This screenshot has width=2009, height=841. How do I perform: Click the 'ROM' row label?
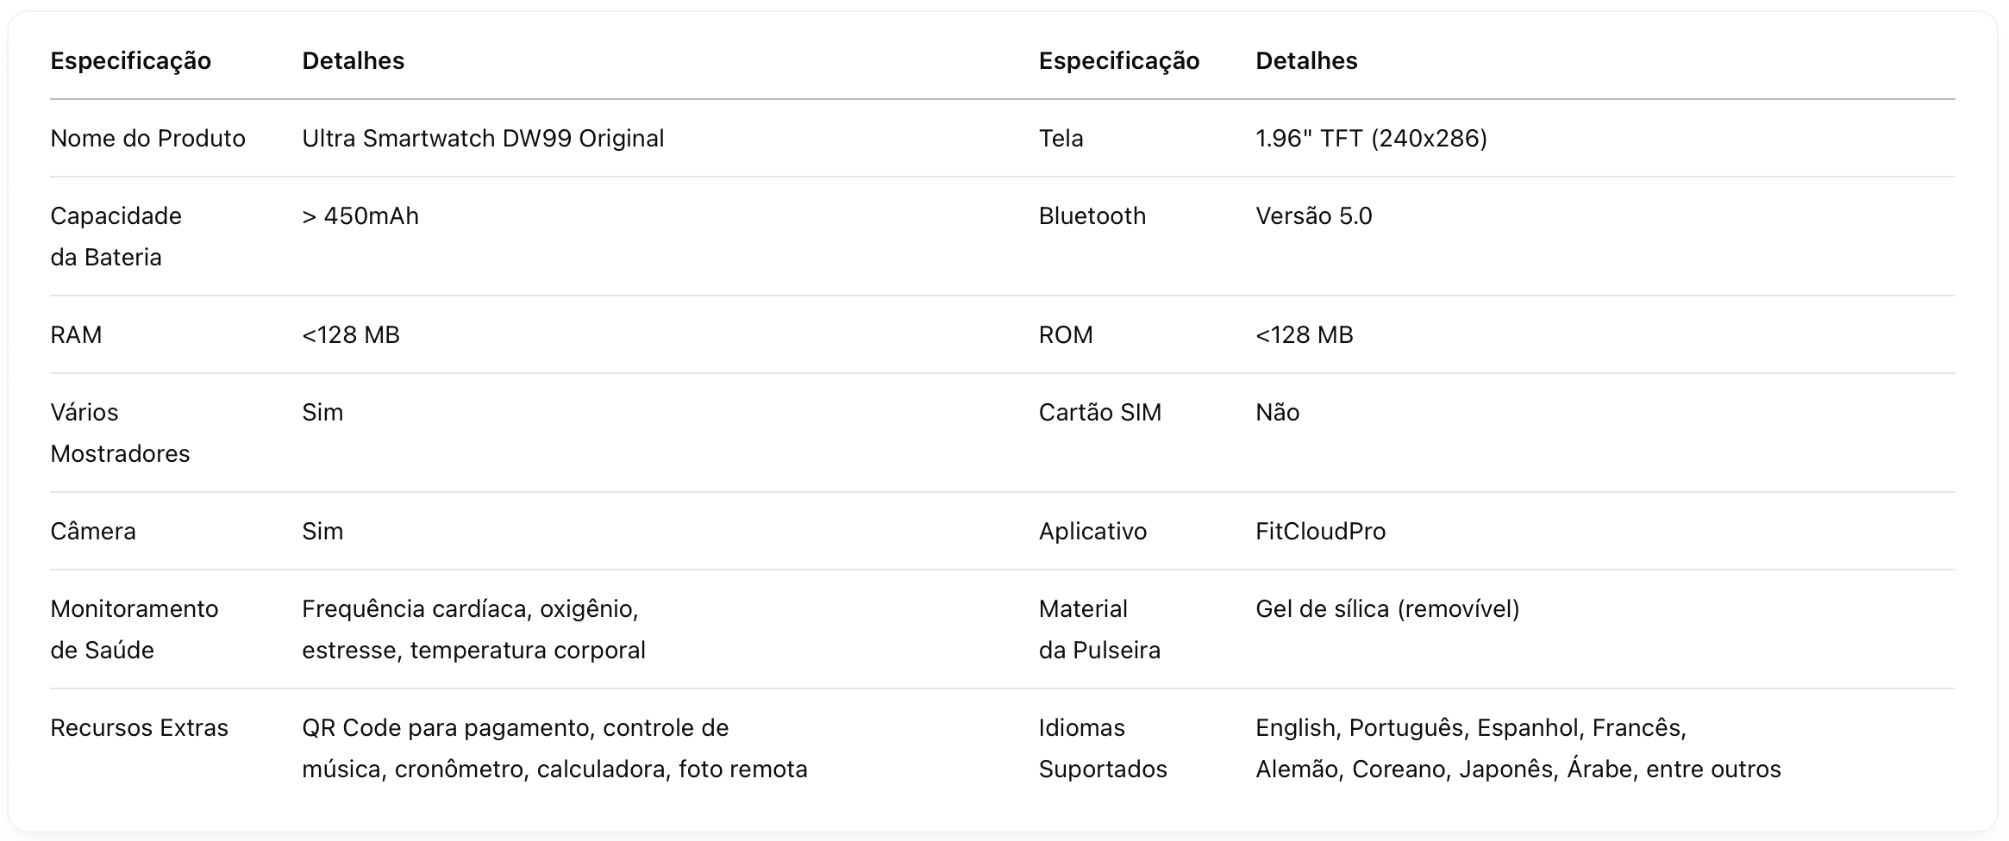[x=1066, y=334]
